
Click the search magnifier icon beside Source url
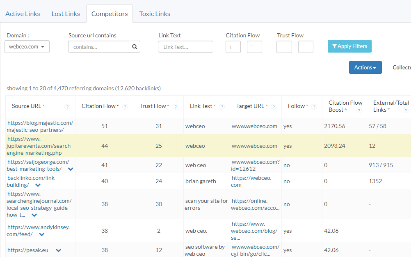click(x=135, y=47)
